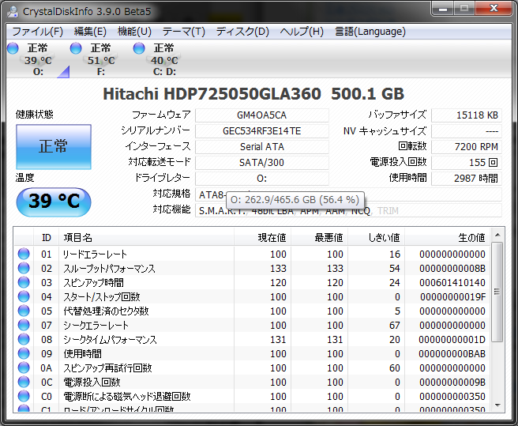
Task: Select the シークタイムパフォーマンス attribute name
Action: [x=110, y=339]
